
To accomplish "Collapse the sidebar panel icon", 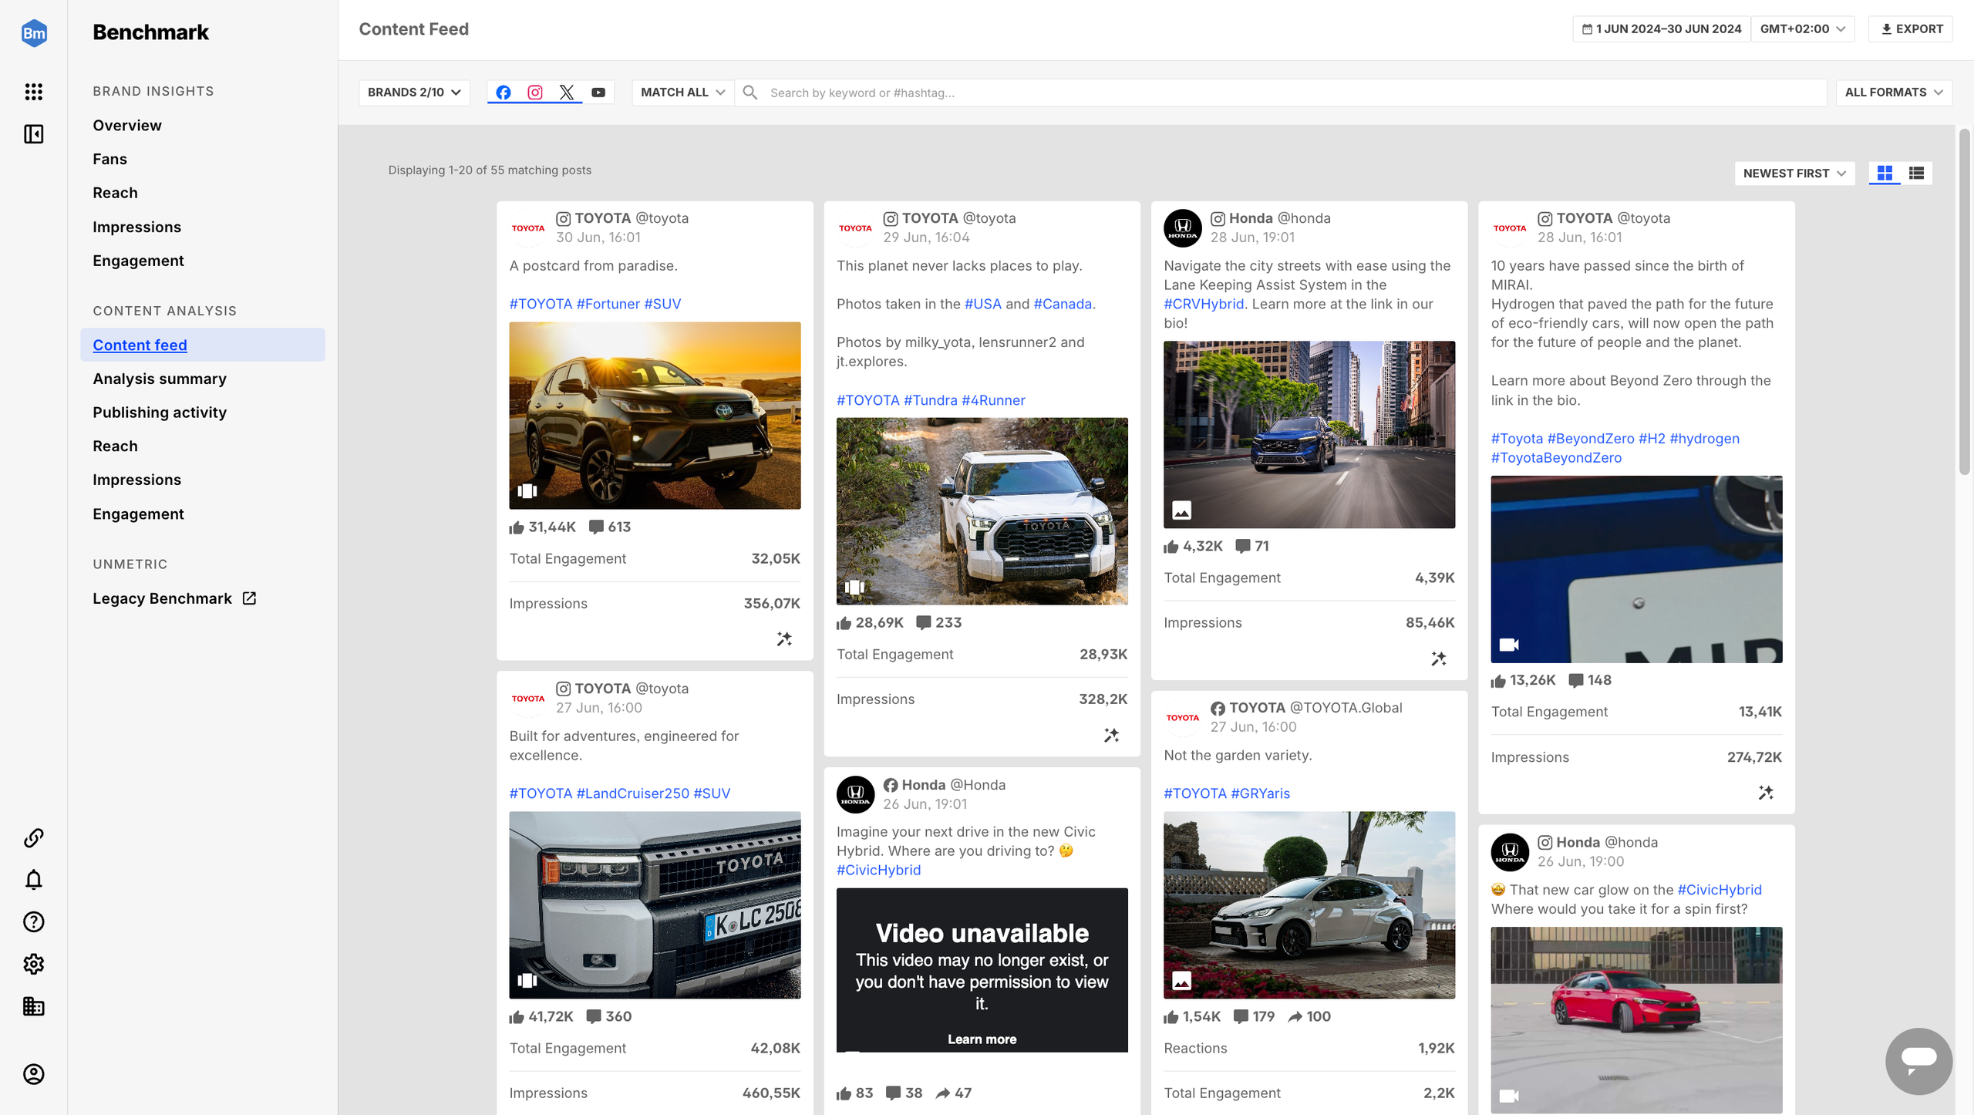I will click(34, 134).
